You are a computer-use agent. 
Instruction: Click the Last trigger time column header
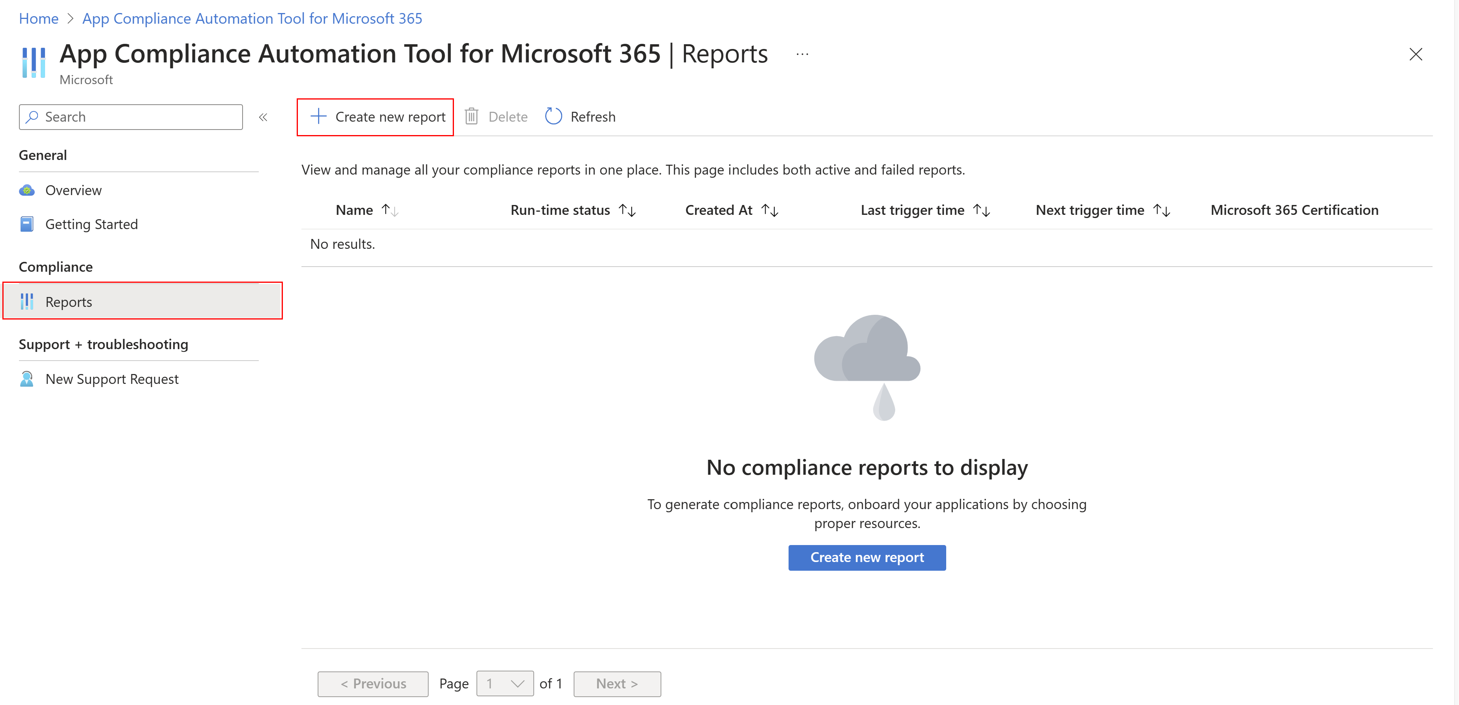pyautogui.click(x=912, y=210)
